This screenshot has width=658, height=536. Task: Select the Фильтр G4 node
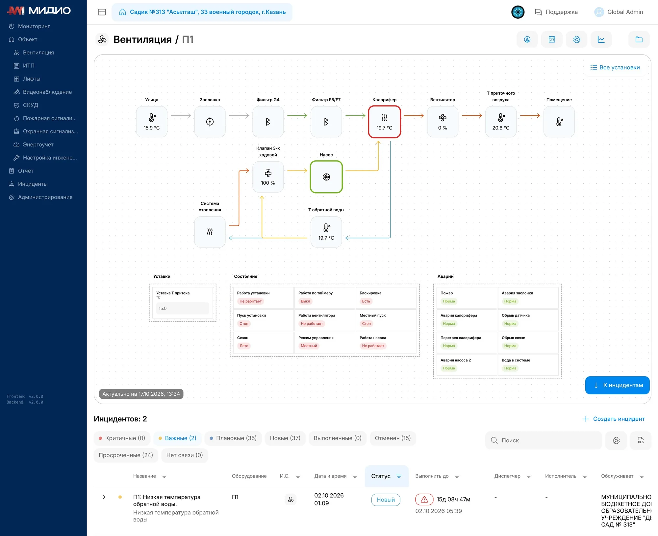[x=268, y=122]
